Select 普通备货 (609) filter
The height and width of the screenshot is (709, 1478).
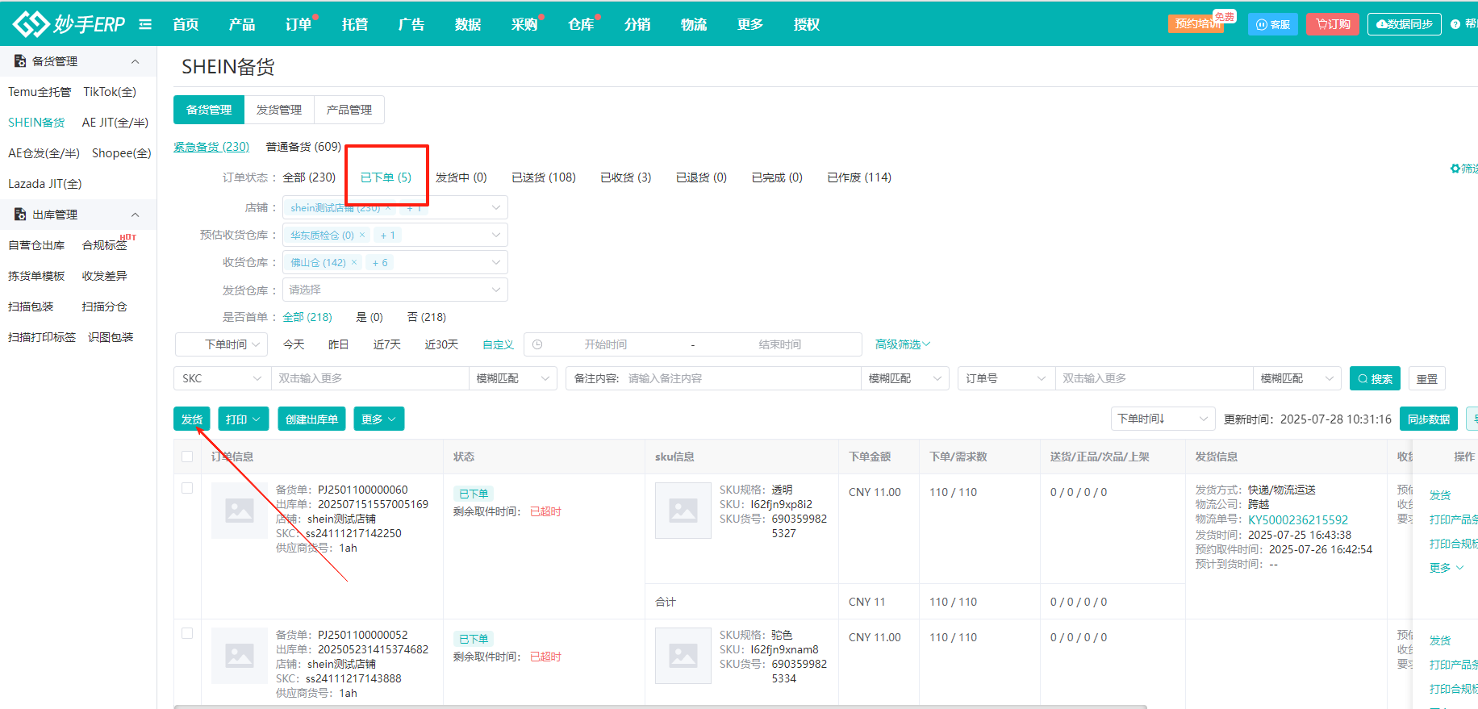303,147
